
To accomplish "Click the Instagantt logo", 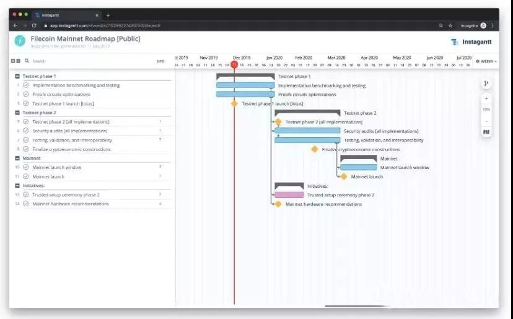I will click(x=471, y=42).
